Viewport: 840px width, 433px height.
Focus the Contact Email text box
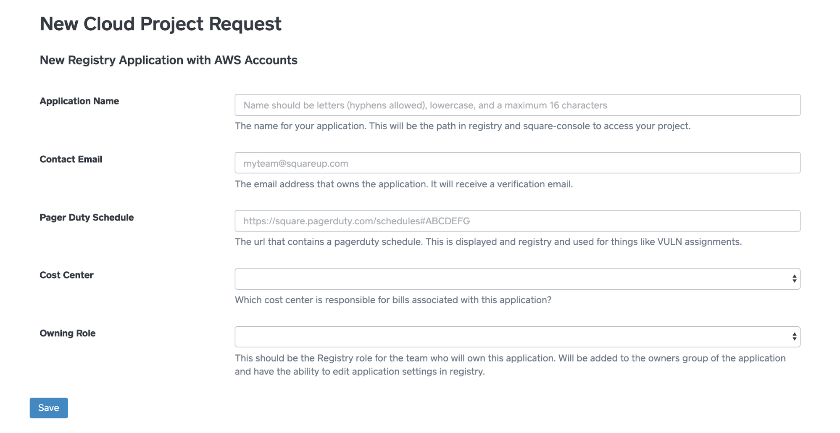tap(517, 163)
